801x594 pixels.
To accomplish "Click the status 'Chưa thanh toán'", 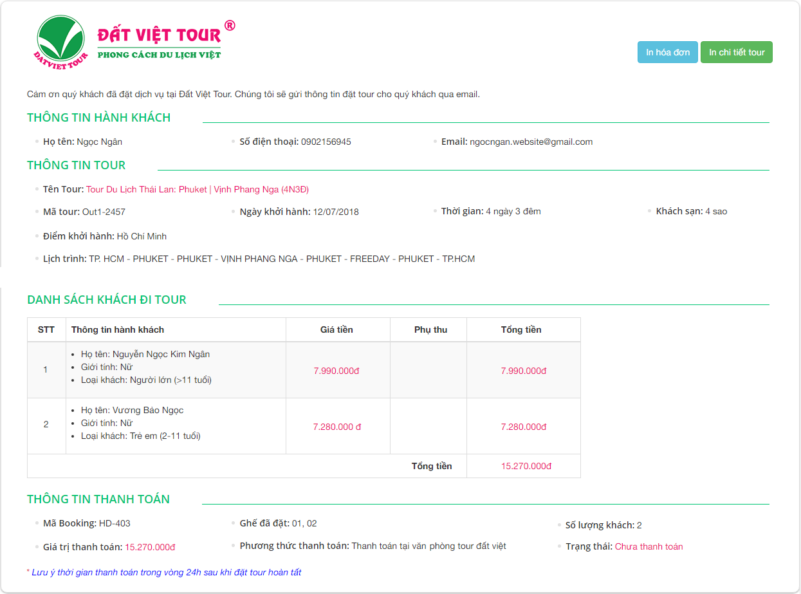I will pos(649,546).
